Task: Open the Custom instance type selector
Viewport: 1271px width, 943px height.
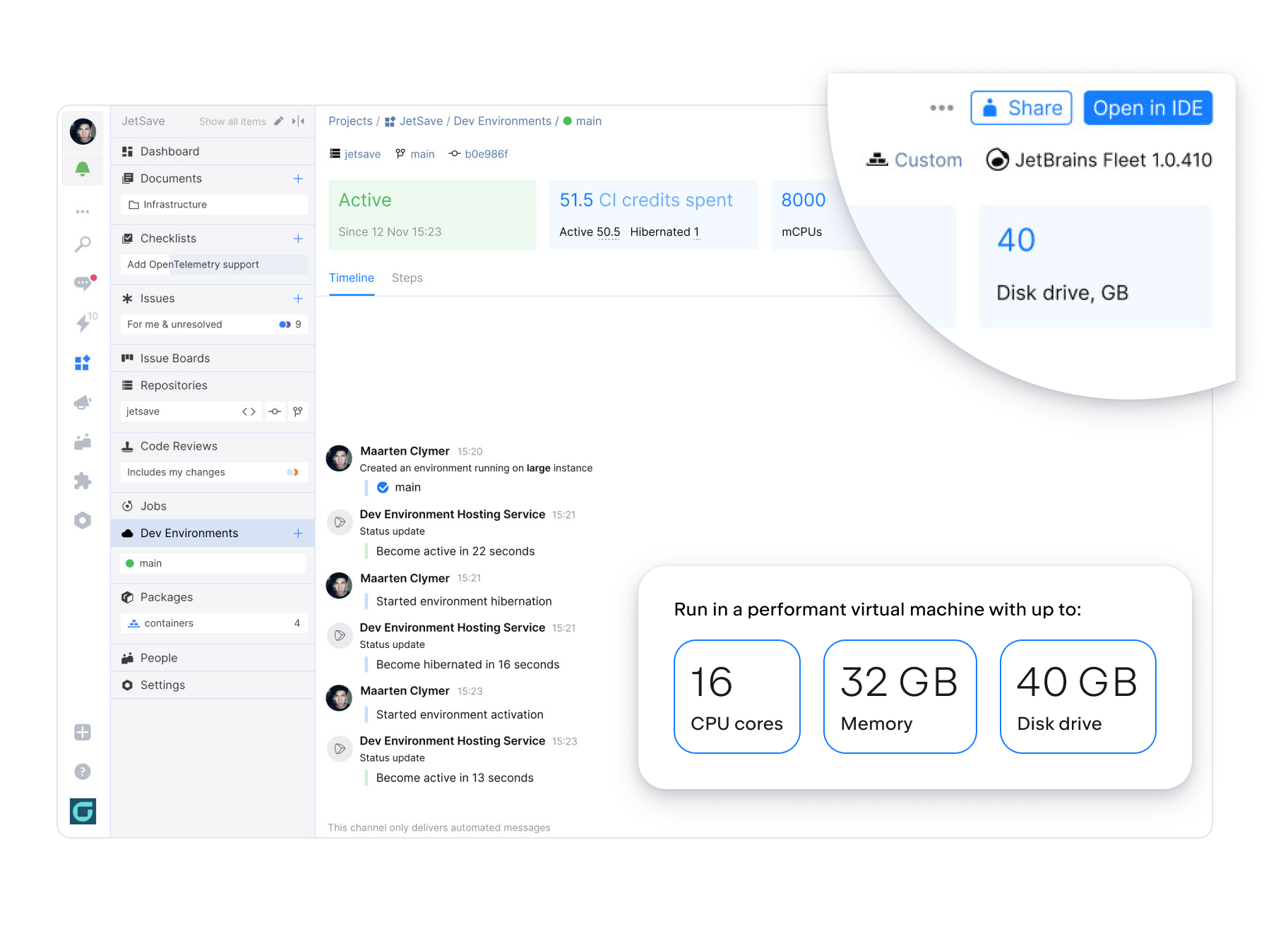Action: (914, 160)
